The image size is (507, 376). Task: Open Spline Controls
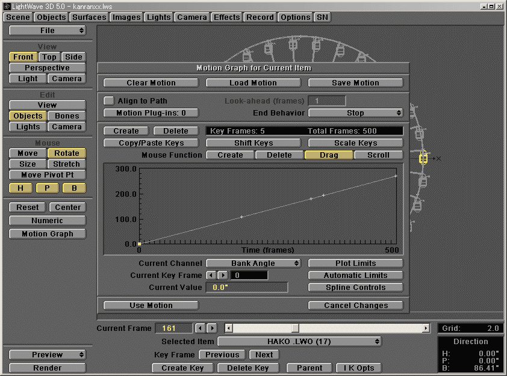pos(355,287)
